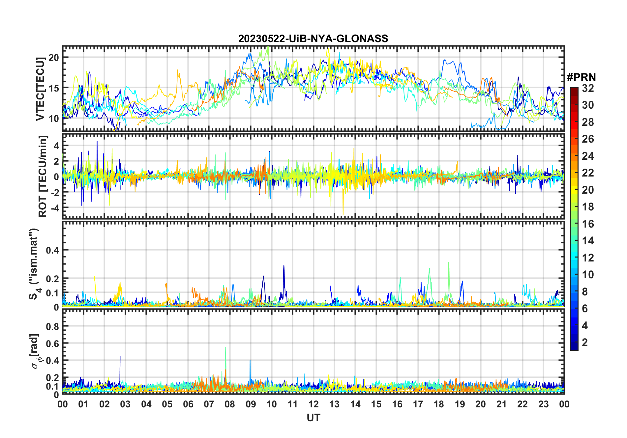
Task: Click colorbar tick label 32
Action: click(588, 88)
